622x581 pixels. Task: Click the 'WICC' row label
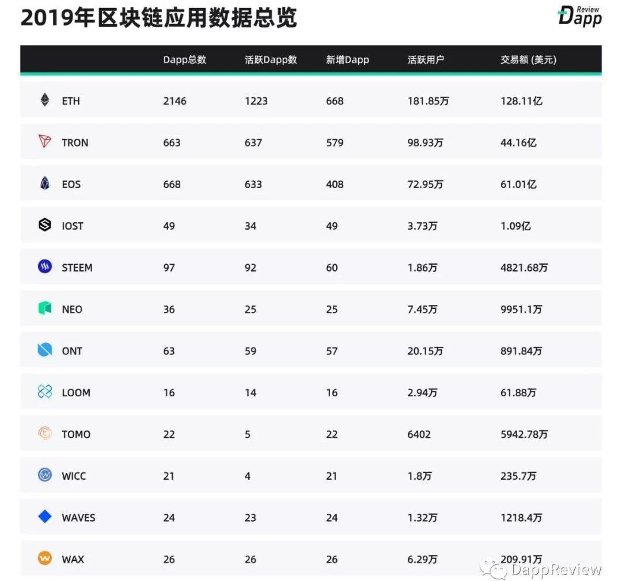[x=74, y=476]
